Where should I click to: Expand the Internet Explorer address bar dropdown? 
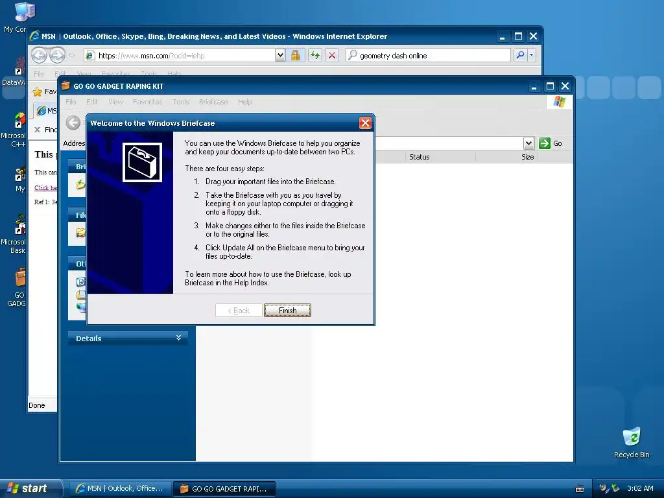click(x=280, y=56)
